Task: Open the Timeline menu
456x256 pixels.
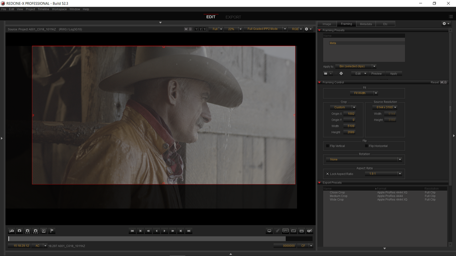Action: [x=43, y=9]
